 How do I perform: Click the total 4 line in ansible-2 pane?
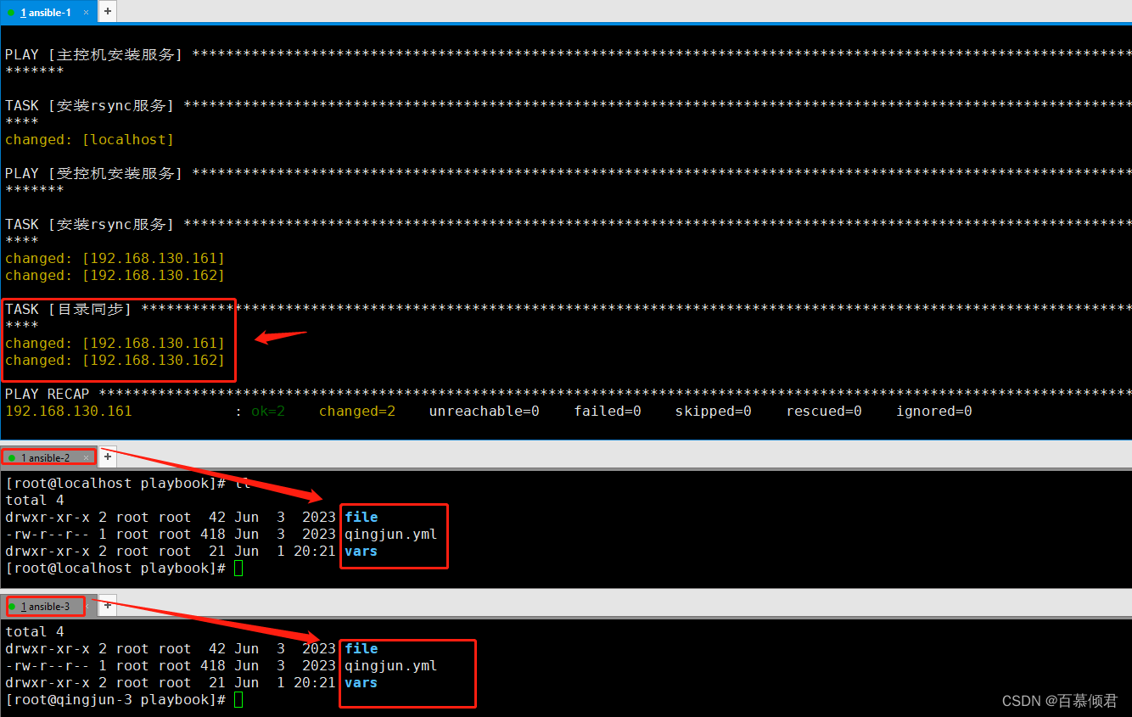[x=35, y=501]
